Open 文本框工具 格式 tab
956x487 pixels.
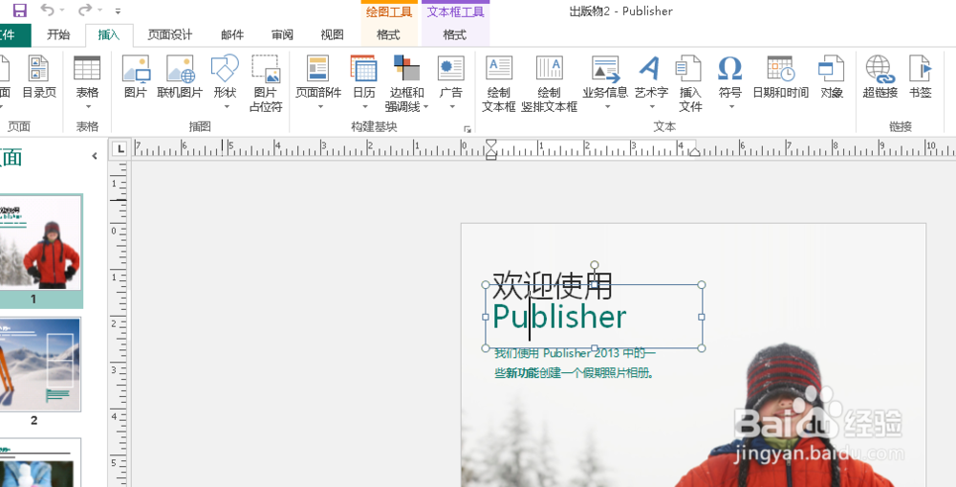click(x=455, y=34)
